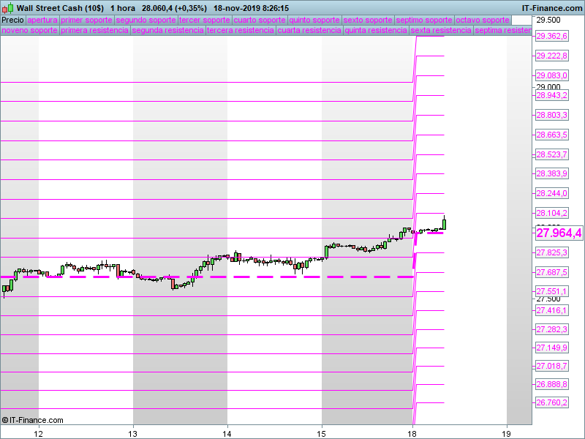
Task: Open the 'quinto soporte' legend label
Action: click(314, 20)
